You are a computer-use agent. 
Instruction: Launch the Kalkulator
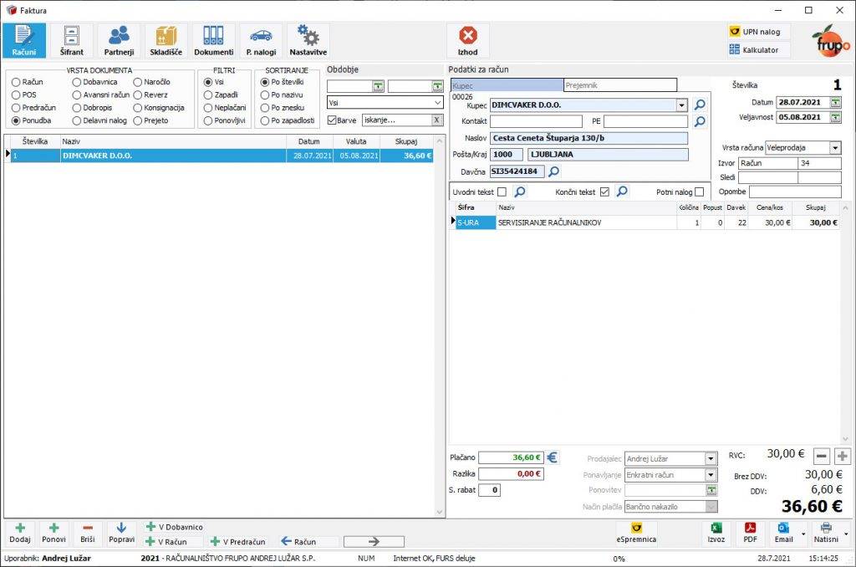click(x=759, y=49)
